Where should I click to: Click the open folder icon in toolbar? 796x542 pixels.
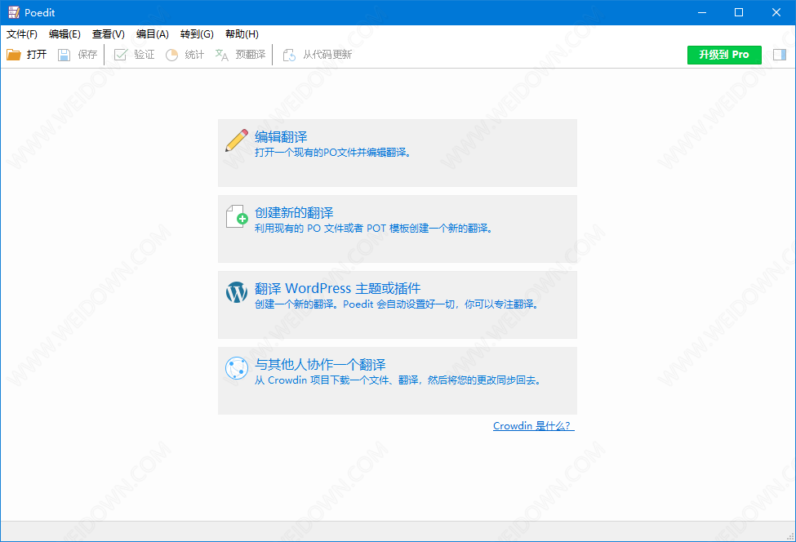(x=14, y=55)
